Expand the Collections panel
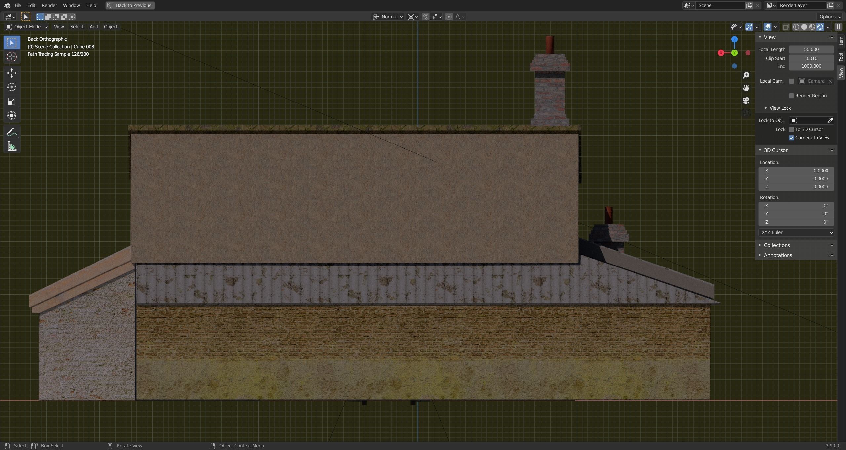The width and height of the screenshot is (846, 450). tap(777, 245)
